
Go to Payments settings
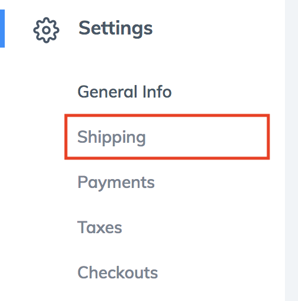coord(116,183)
